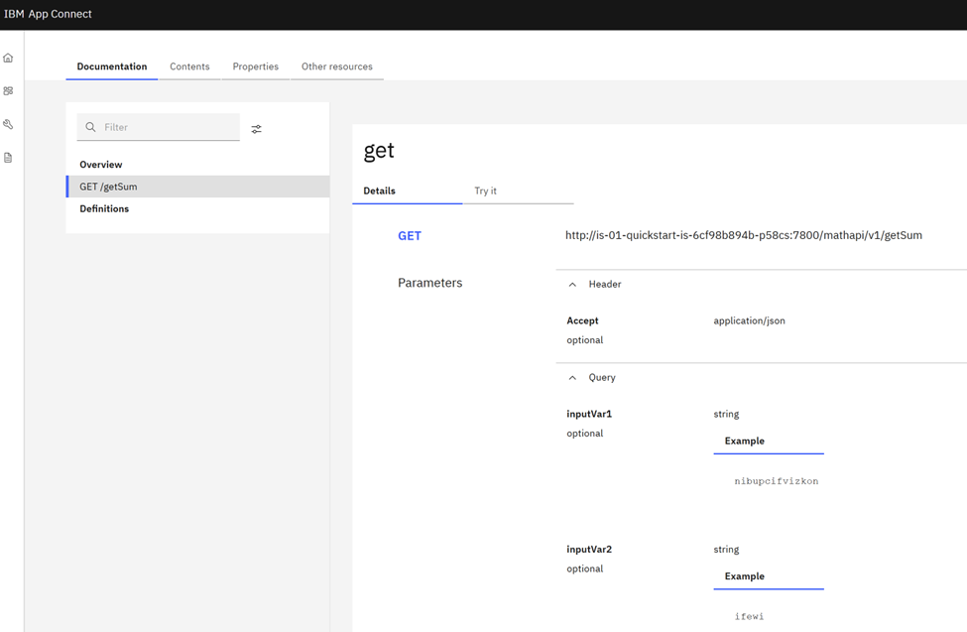Image resolution: width=967 pixels, height=632 pixels.
Task: Switch to the Documentation tab
Action: tap(112, 66)
